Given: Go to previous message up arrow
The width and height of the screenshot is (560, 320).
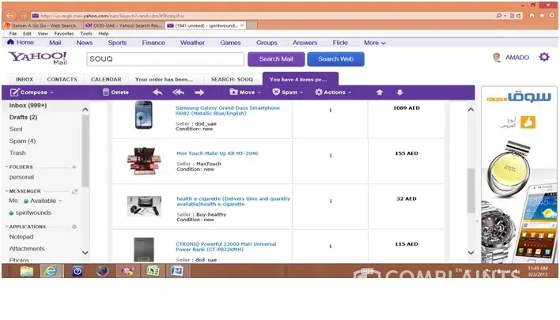Looking at the screenshot, I should click(x=380, y=92).
